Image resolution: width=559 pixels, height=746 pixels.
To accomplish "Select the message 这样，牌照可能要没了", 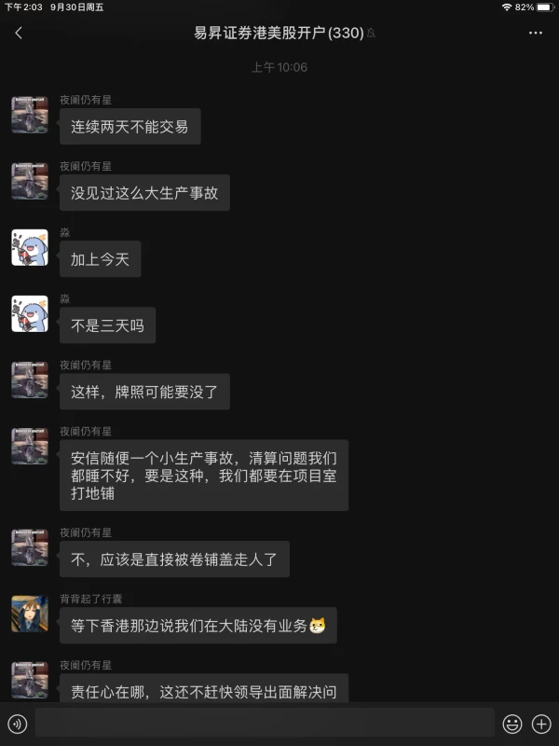I will click(x=144, y=392).
